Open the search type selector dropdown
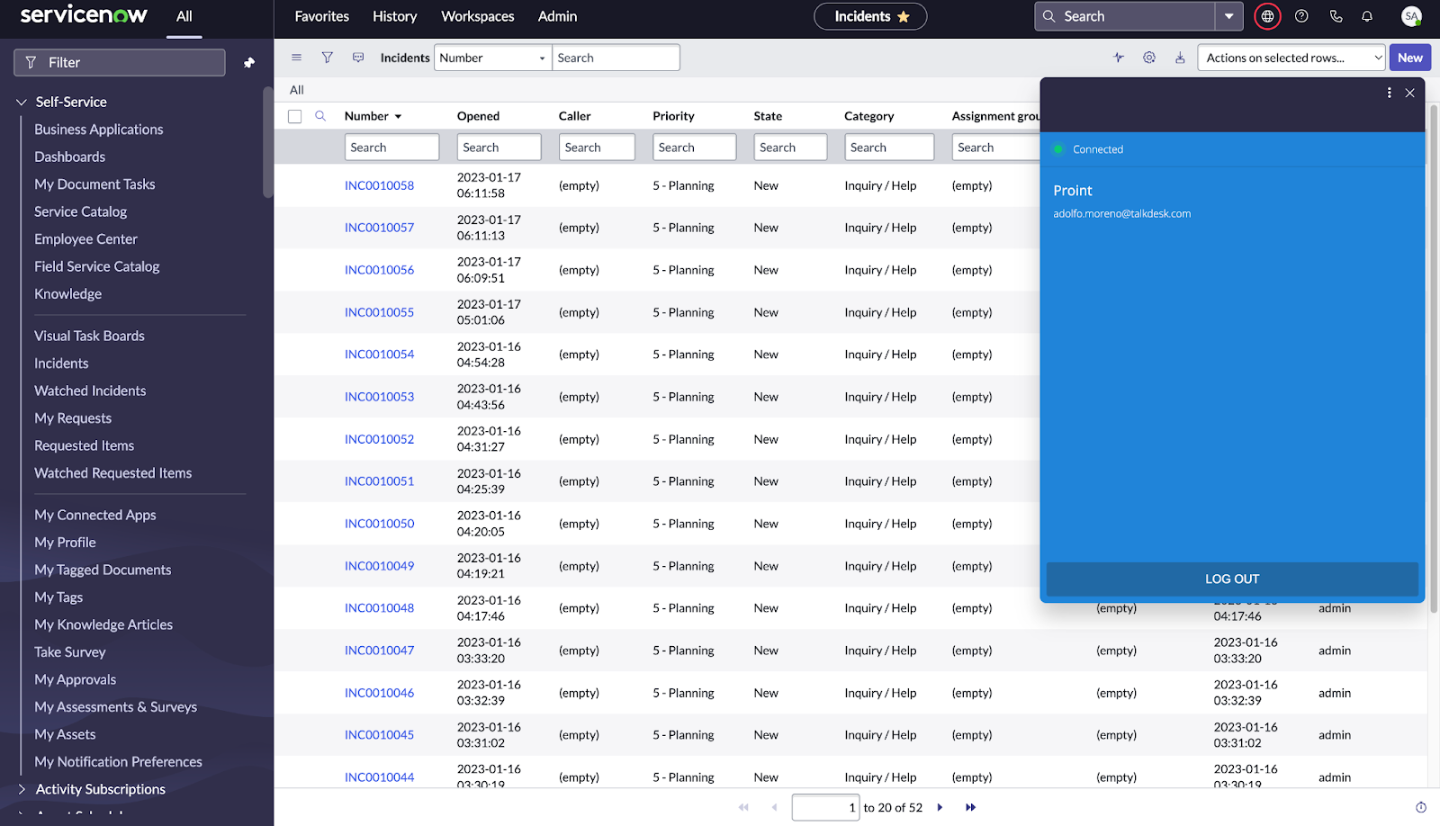Viewport: 1440px width, 826px height. pos(491,57)
